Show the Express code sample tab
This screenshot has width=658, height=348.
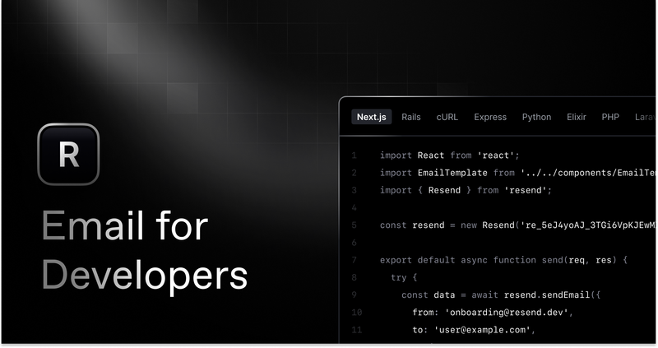[x=490, y=117]
